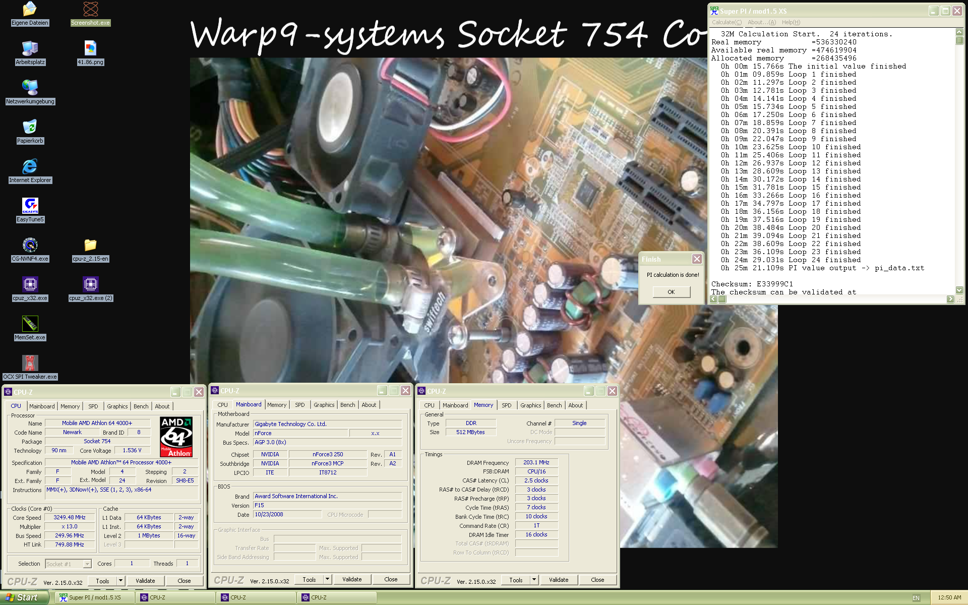Click Close button in CPU-Z Memory window

597,580
